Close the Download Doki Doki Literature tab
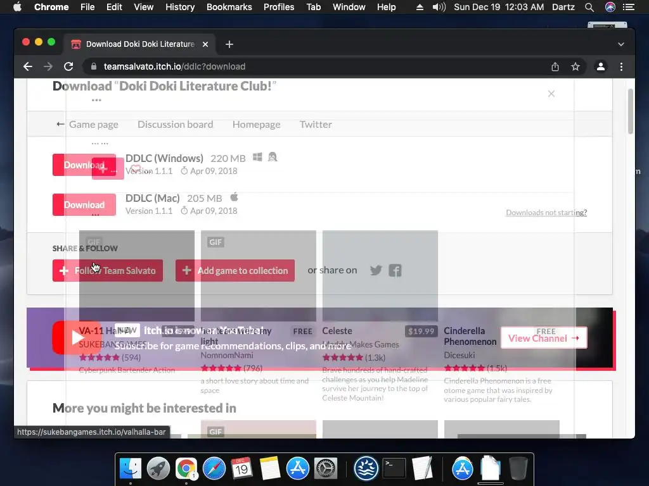The image size is (649, 486). coord(205,44)
